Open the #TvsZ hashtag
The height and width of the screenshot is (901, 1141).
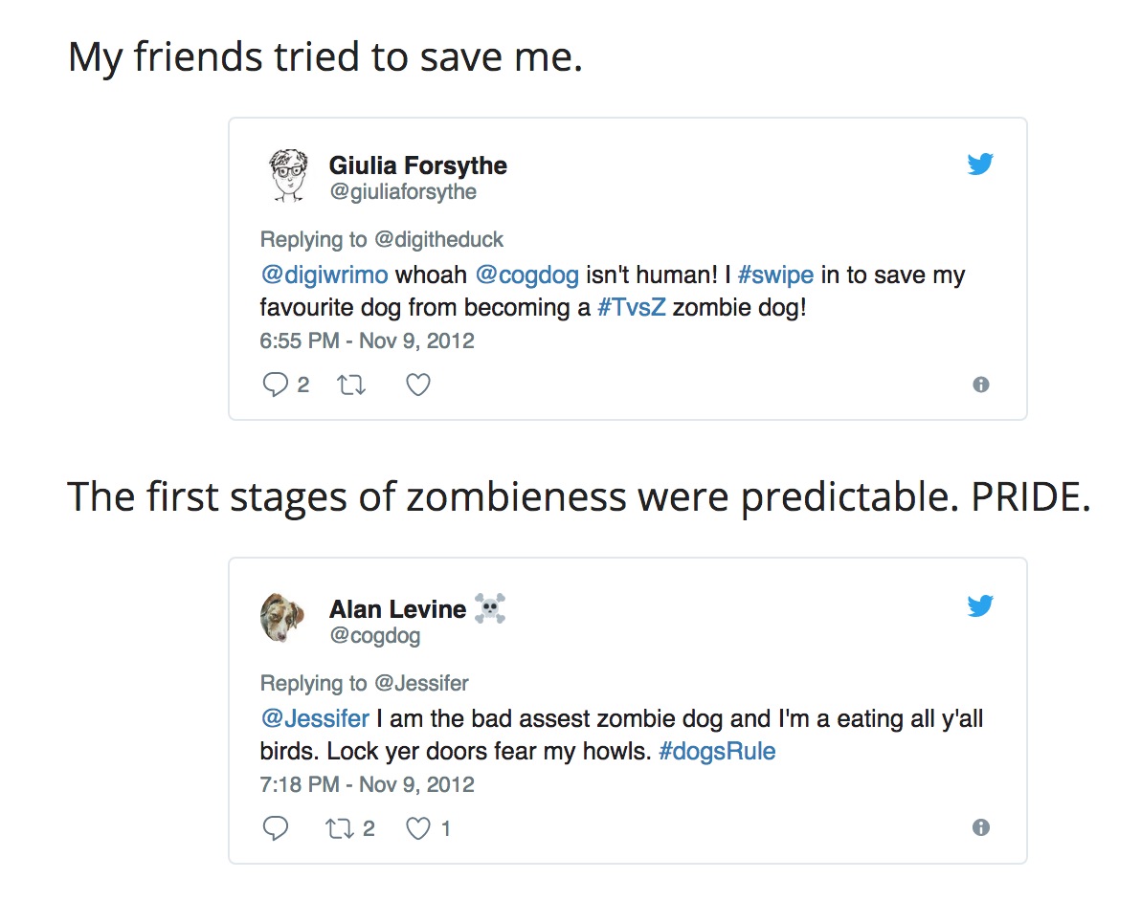click(632, 308)
